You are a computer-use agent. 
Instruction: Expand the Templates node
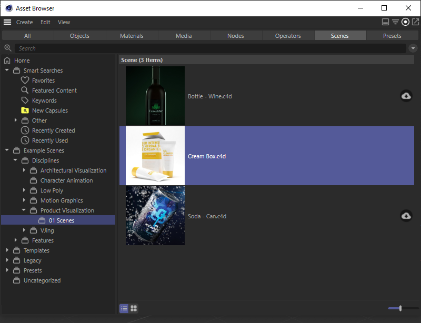(x=7, y=250)
